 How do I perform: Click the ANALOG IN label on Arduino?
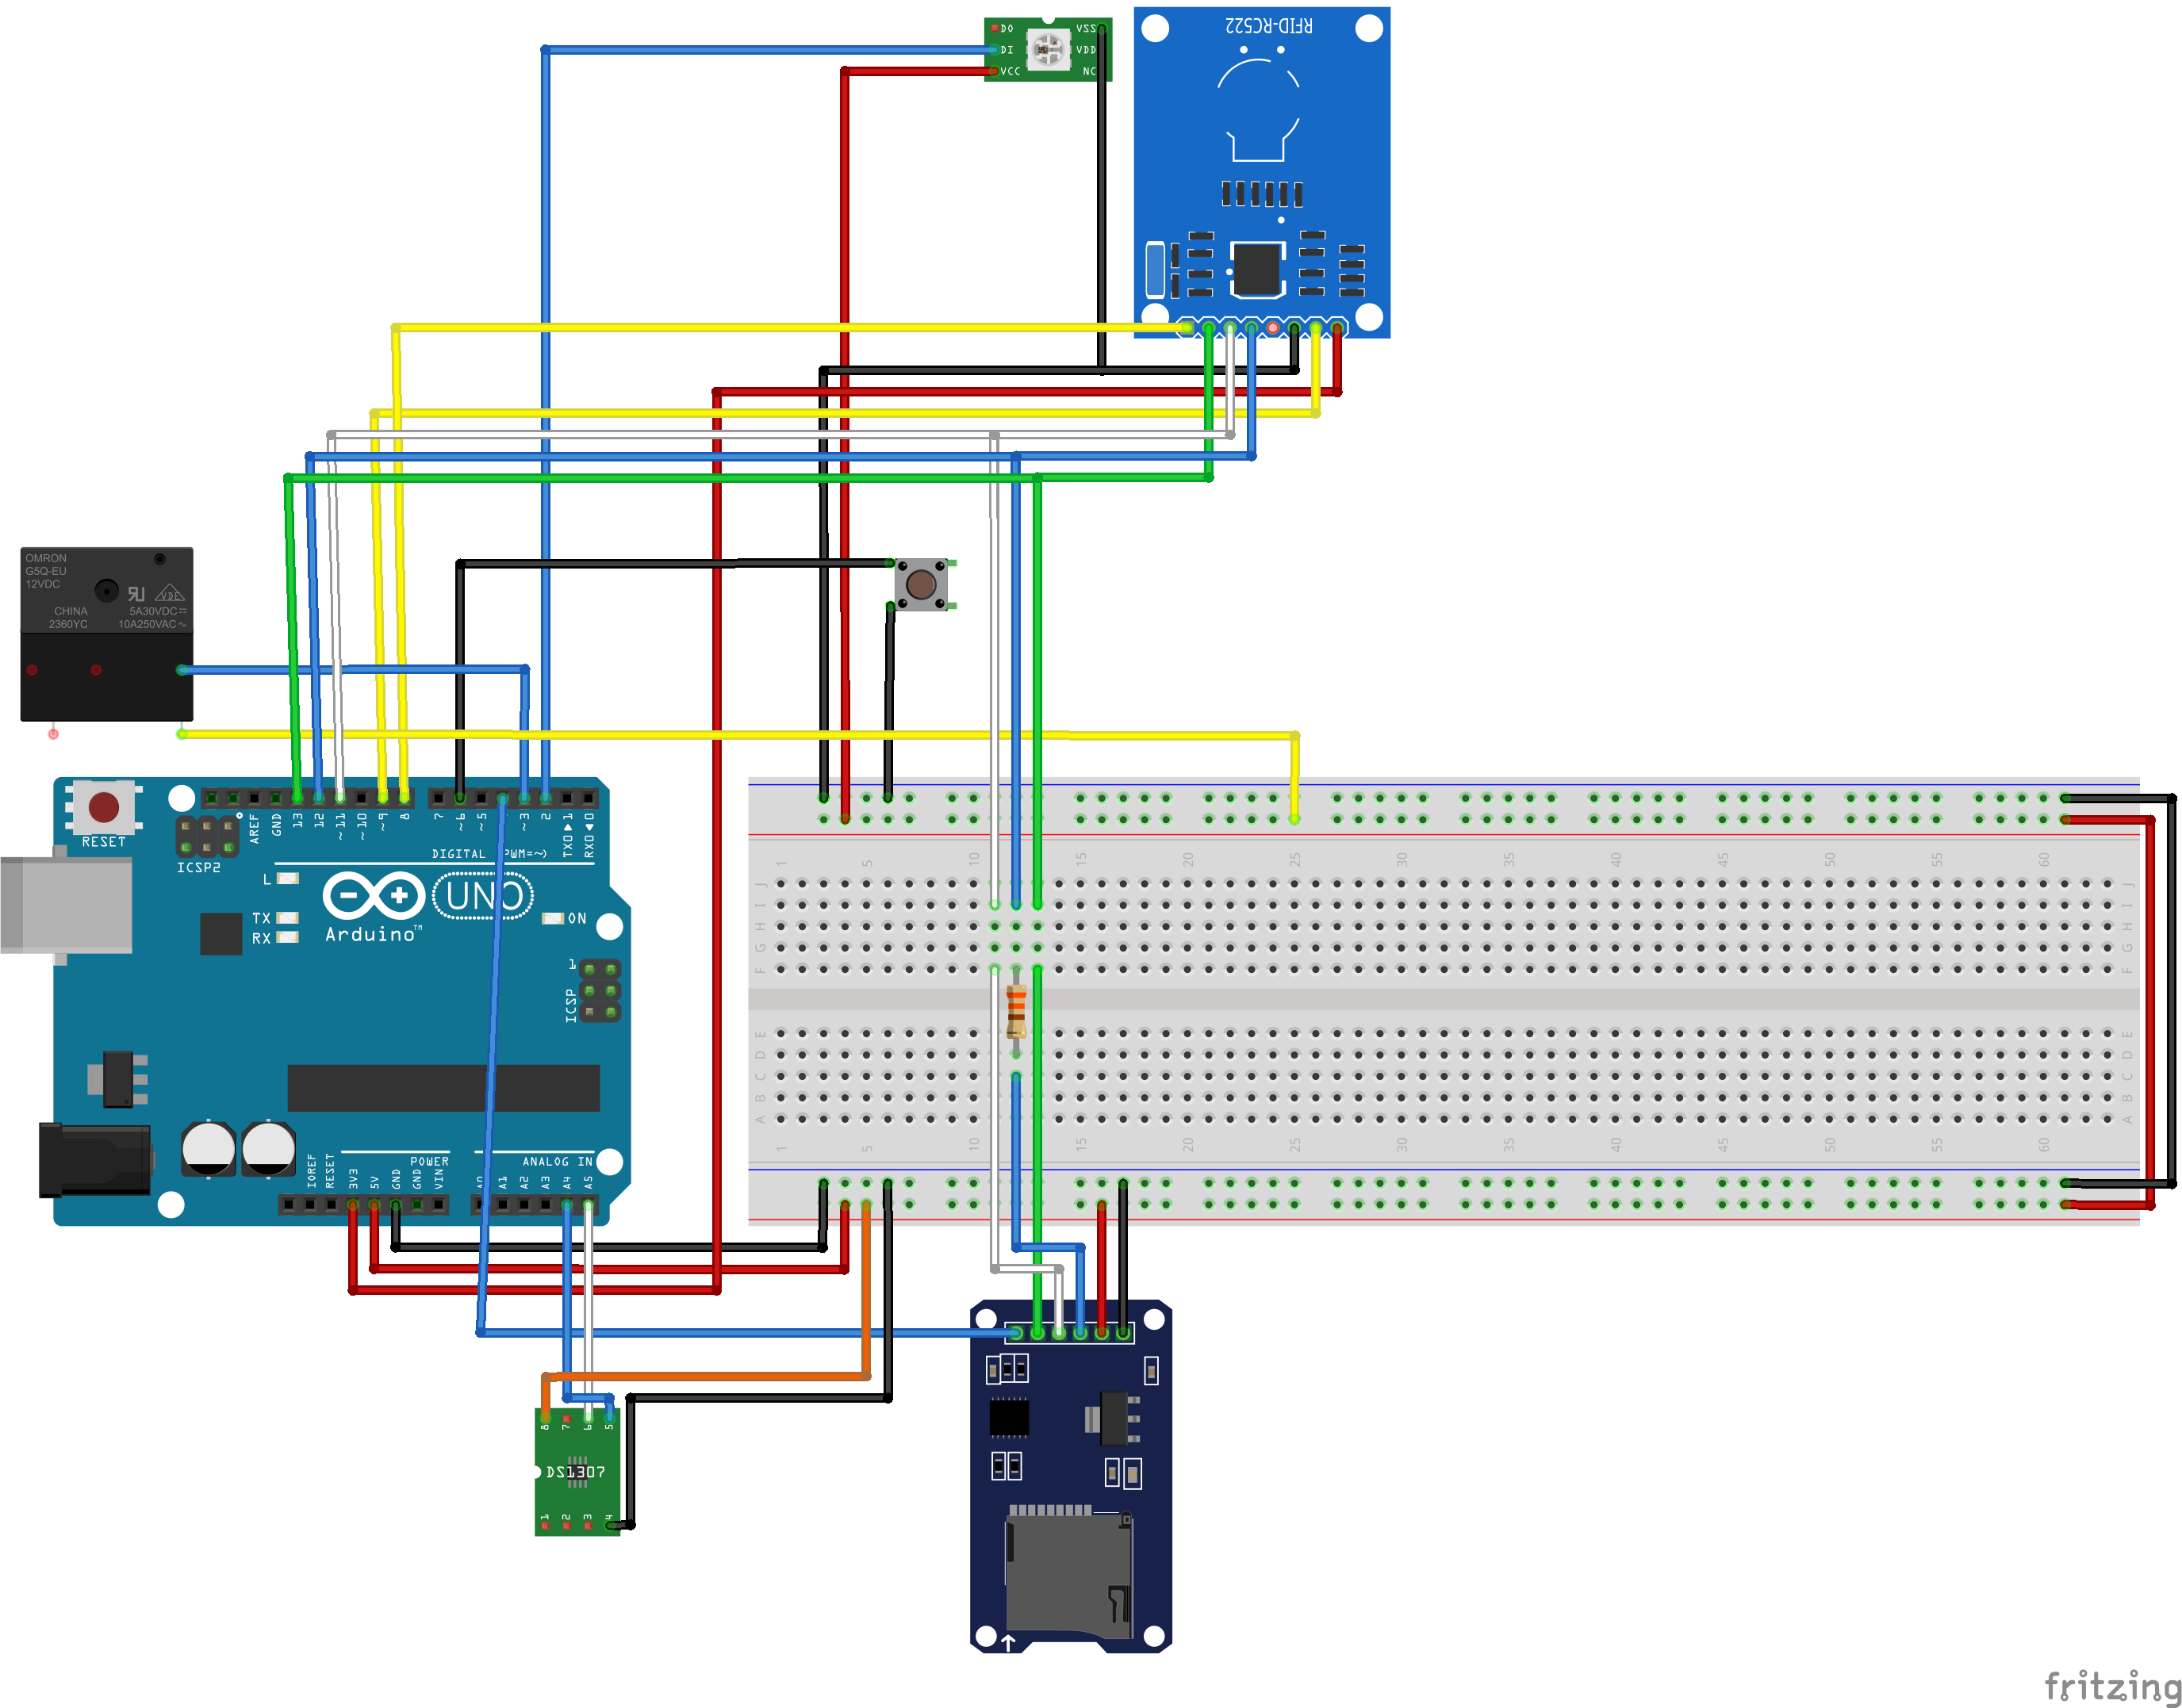(557, 1161)
